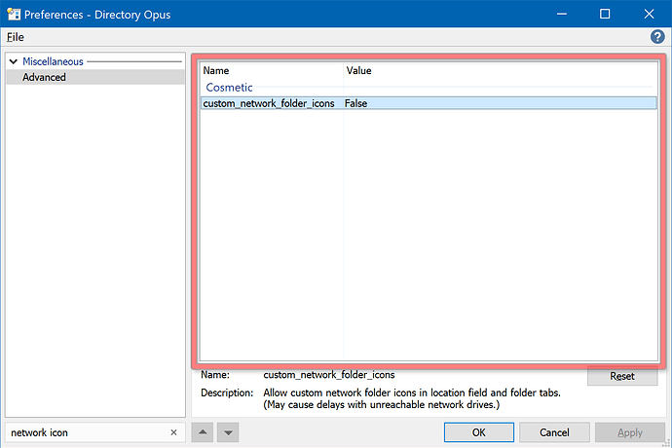The width and height of the screenshot is (672, 448).
Task: Click the Apply button
Action: [629, 432]
